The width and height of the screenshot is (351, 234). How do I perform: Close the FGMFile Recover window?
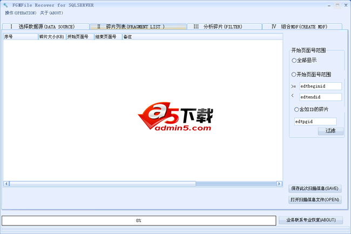346,5
